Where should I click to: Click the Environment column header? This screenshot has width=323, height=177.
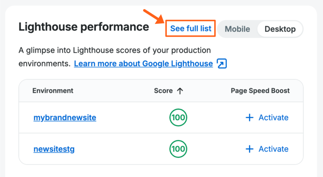(53, 91)
